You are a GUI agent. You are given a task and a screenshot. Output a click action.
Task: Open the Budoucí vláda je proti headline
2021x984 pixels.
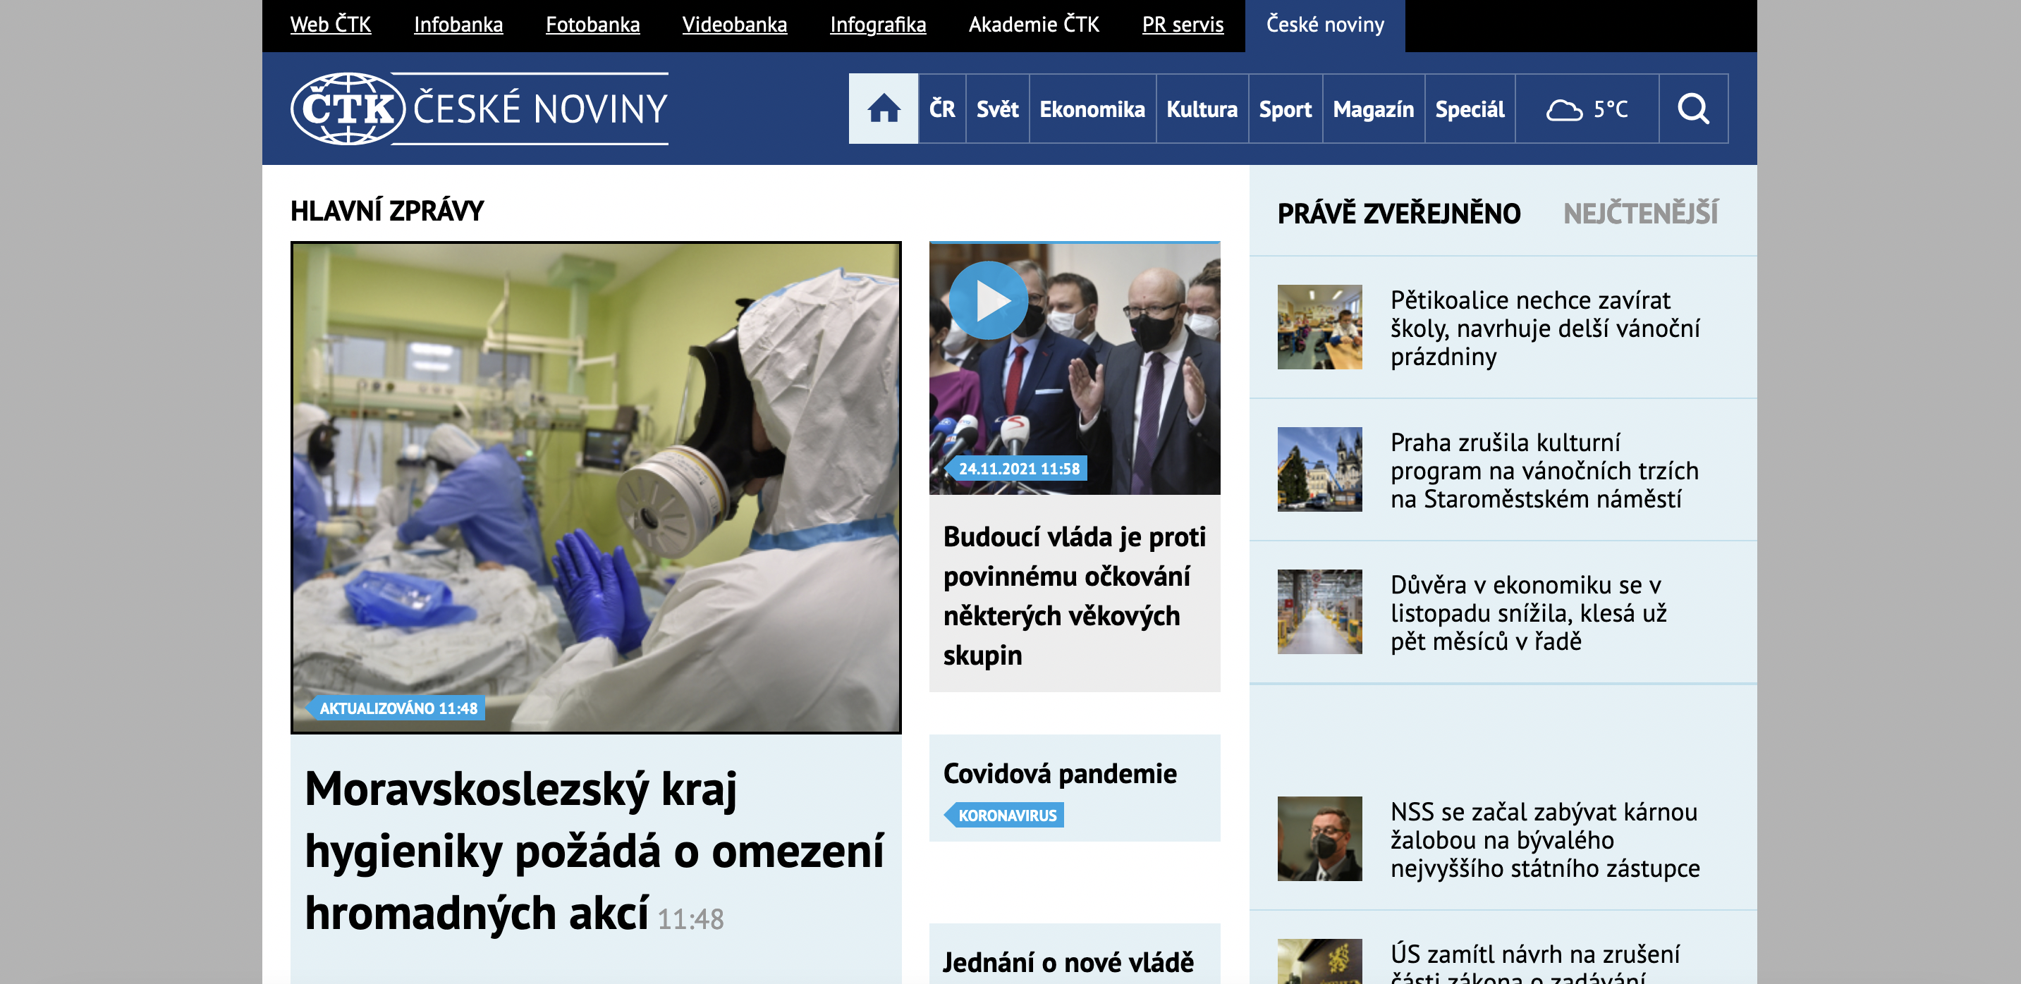click(x=1074, y=595)
